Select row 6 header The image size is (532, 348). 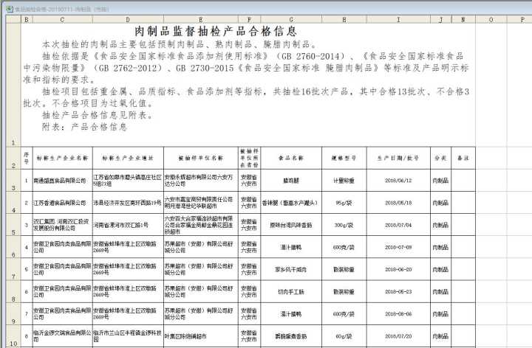(13, 247)
